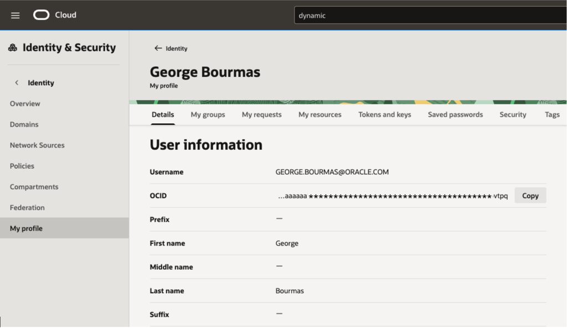The height and width of the screenshot is (329, 567).
Task: Click the Oracle Cloud logo icon
Action: (x=41, y=15)
